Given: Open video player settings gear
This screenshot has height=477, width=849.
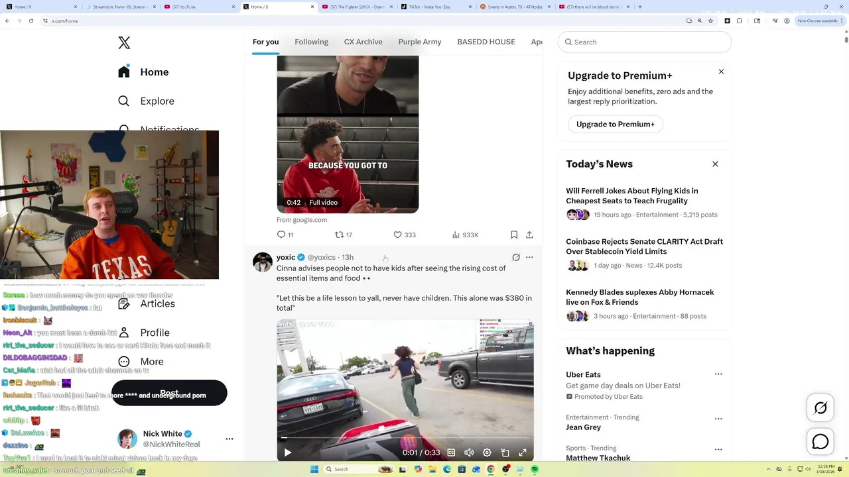Looking at the screenshot, I should coord(487,452).
